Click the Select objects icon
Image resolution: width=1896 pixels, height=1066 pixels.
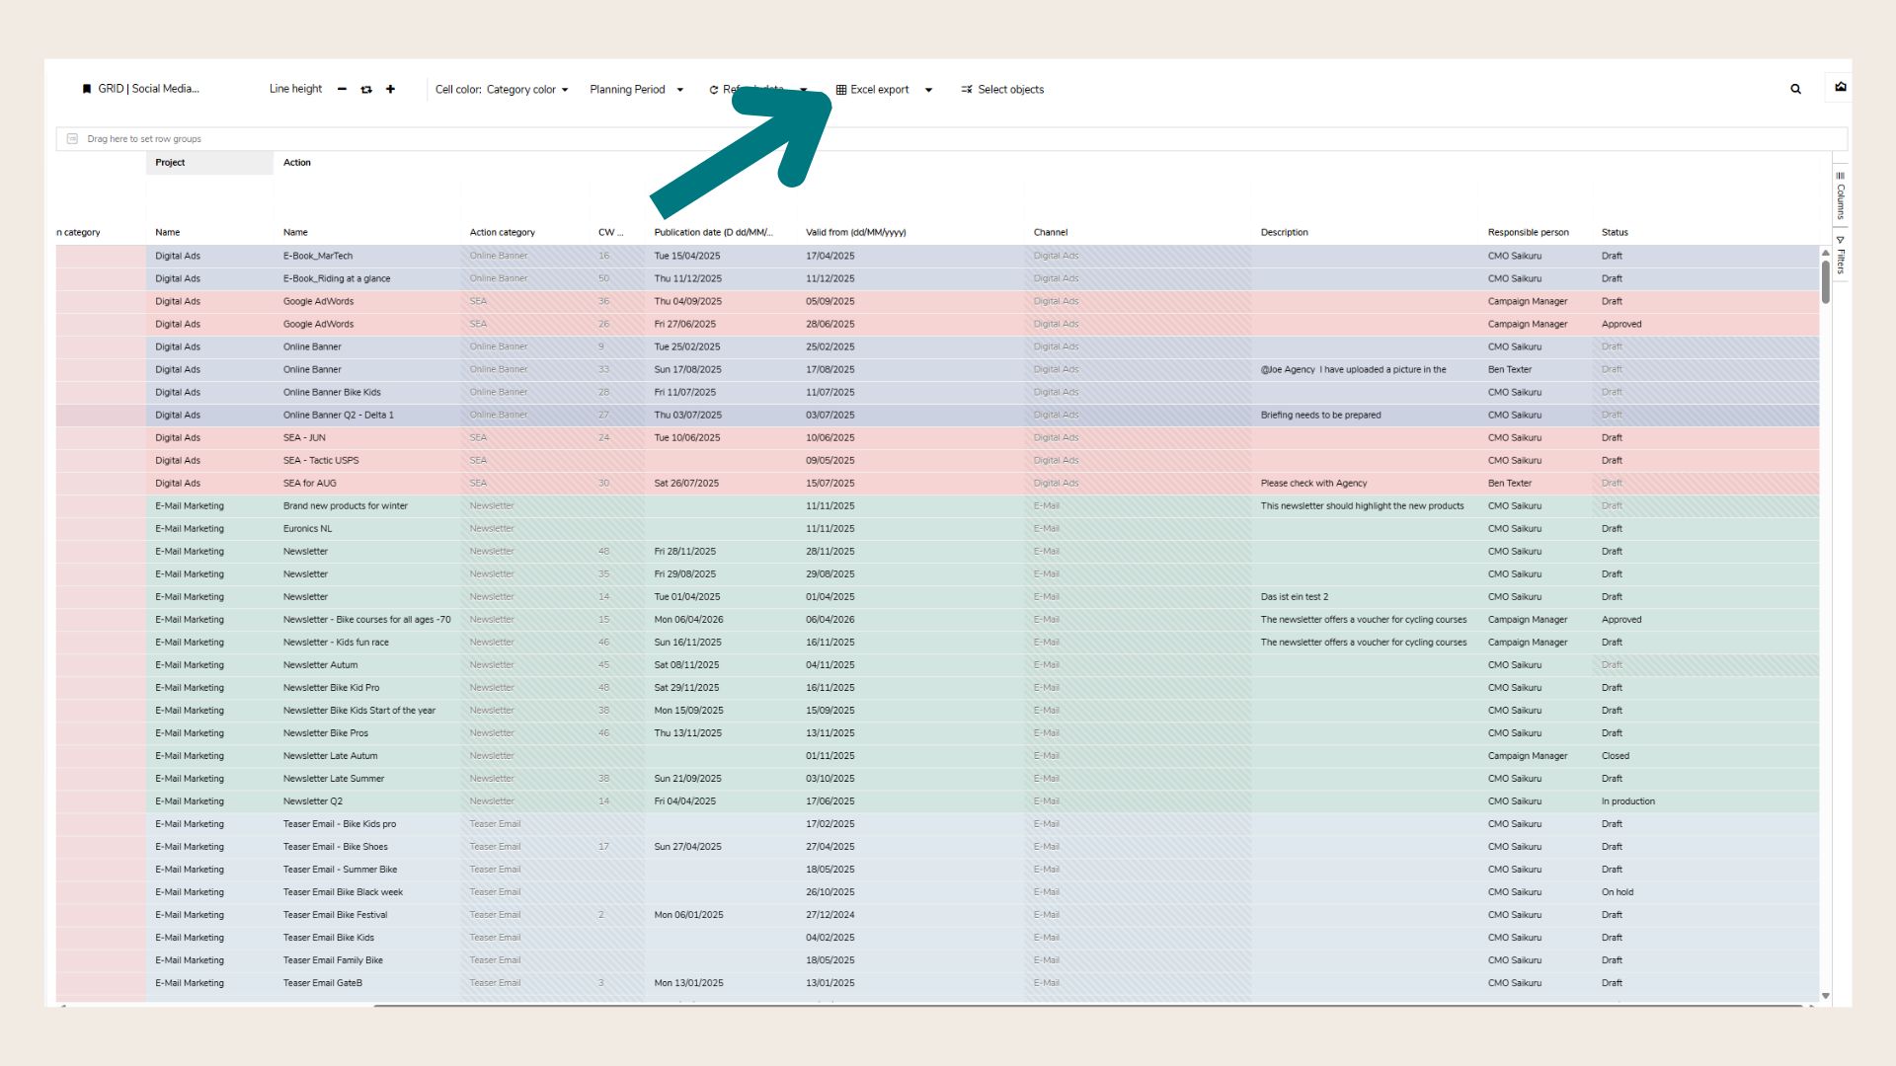click(967, 89)
